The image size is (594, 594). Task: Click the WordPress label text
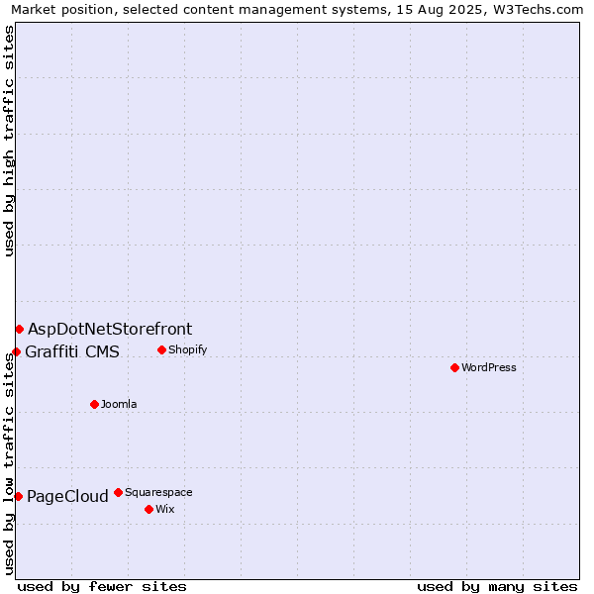(489, 368)
